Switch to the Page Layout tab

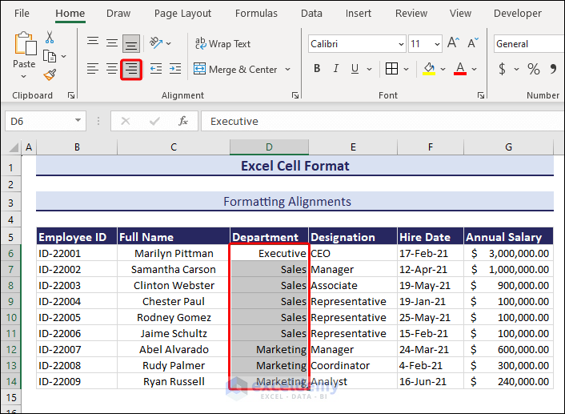tap(182, 13)
